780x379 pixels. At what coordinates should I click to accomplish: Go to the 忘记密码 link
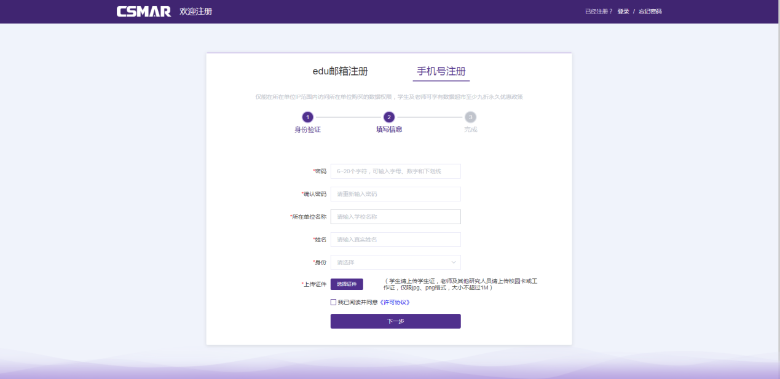(650, 12)
